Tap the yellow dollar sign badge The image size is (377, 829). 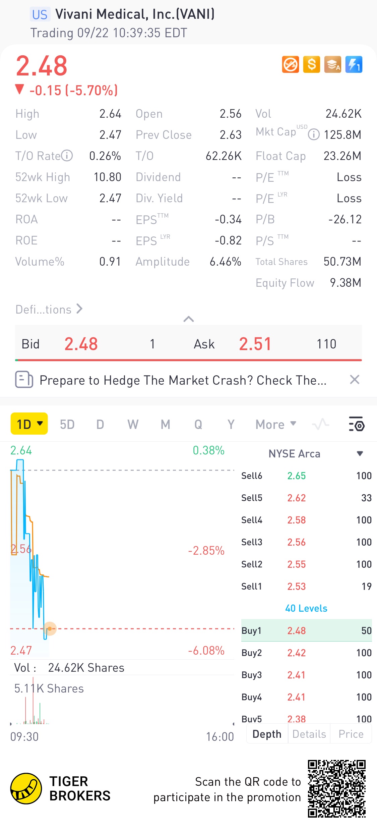tap(311, 64)
